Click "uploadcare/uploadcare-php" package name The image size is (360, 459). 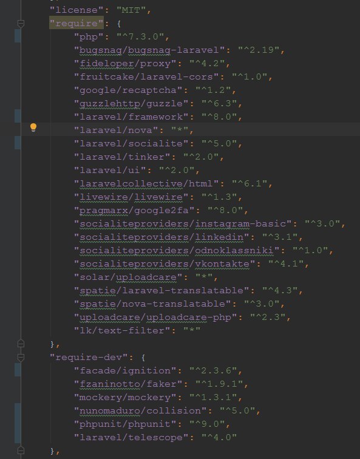pos(155,317)
